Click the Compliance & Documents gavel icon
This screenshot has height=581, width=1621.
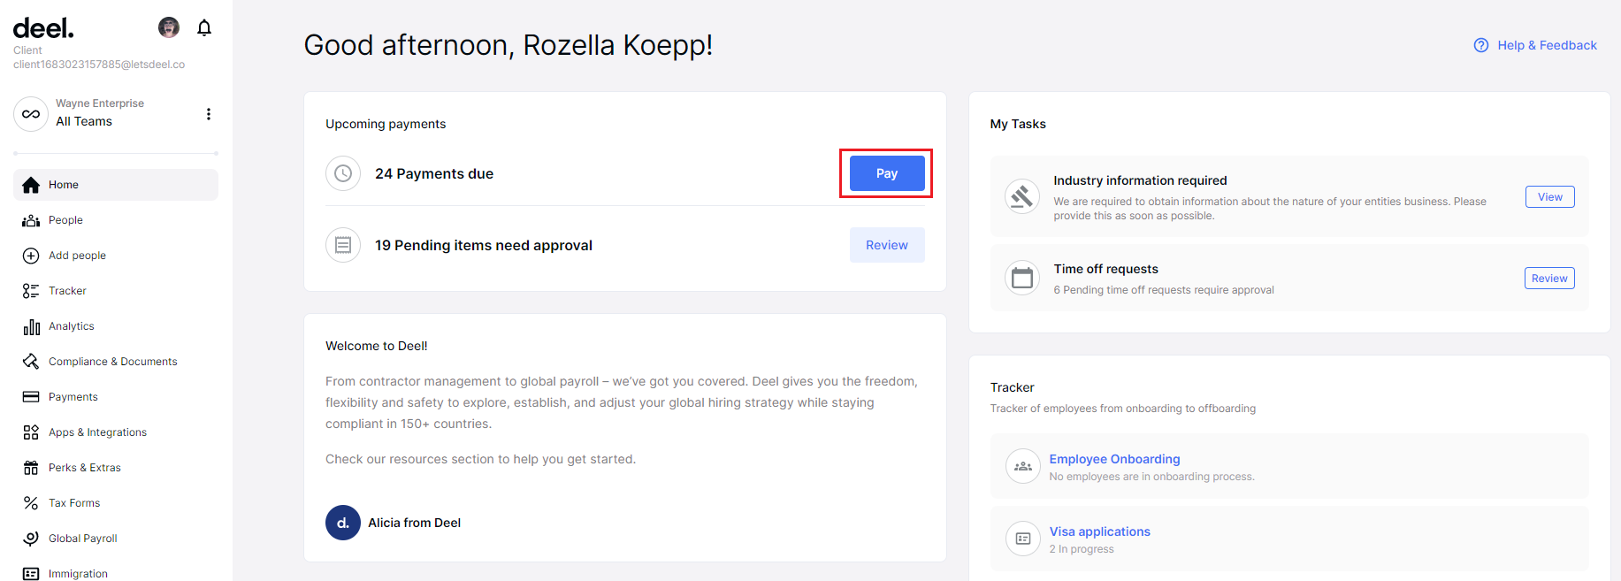[31, 362]
